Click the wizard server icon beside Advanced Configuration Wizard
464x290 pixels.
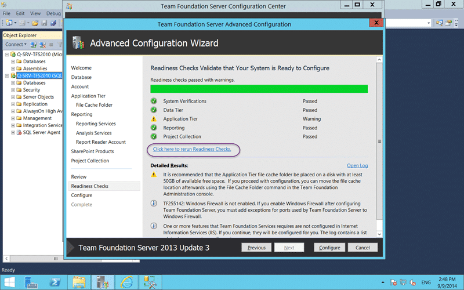point(78,43)
